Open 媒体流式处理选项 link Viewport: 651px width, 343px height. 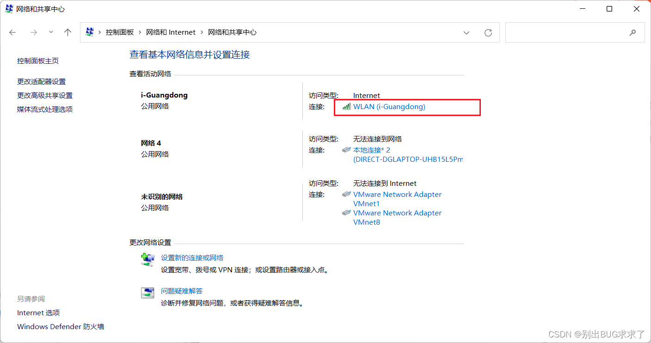[x=45, y=110]
